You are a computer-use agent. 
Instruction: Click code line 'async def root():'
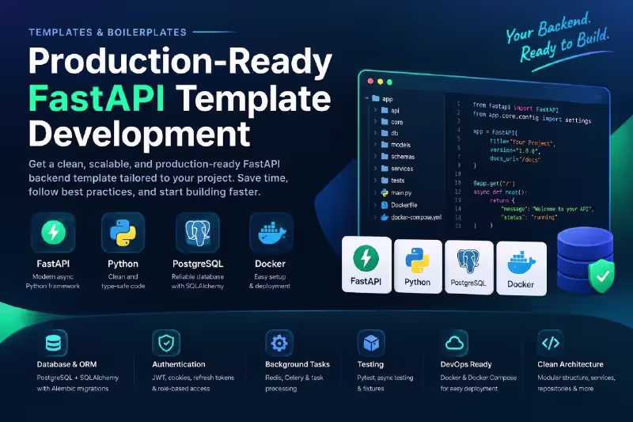tap(500, 192)
